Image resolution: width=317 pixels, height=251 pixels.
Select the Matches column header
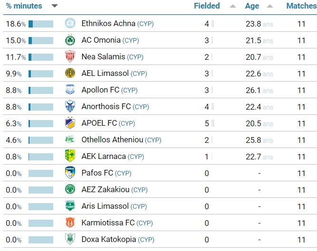pyautogui.click(x=301, y=6)
